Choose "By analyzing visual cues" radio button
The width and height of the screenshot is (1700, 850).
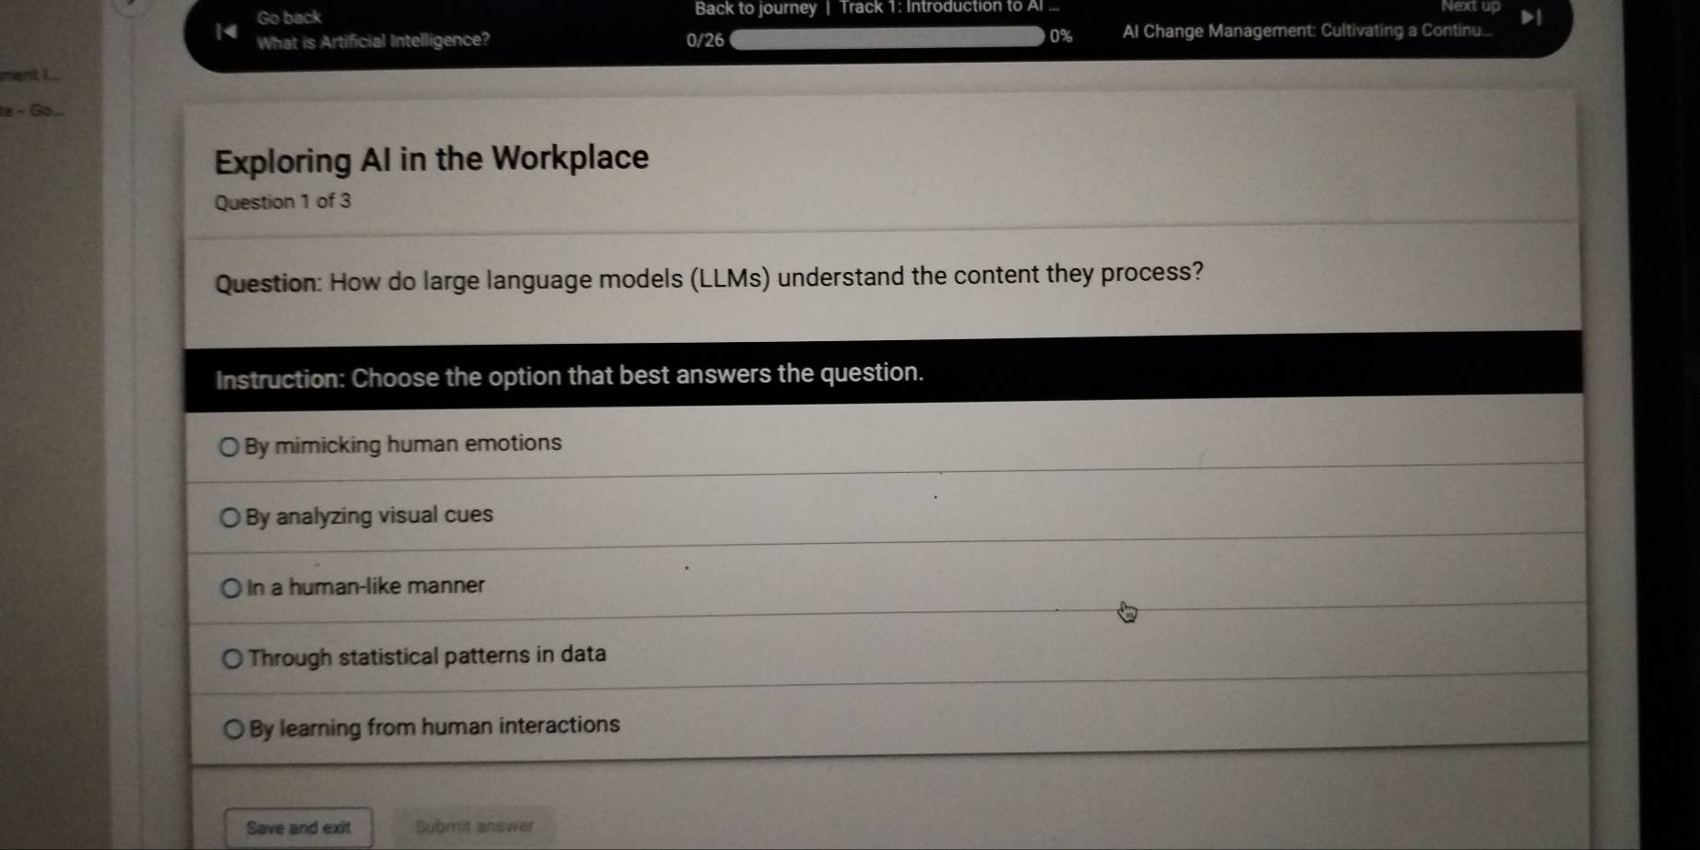click(230, 518)
